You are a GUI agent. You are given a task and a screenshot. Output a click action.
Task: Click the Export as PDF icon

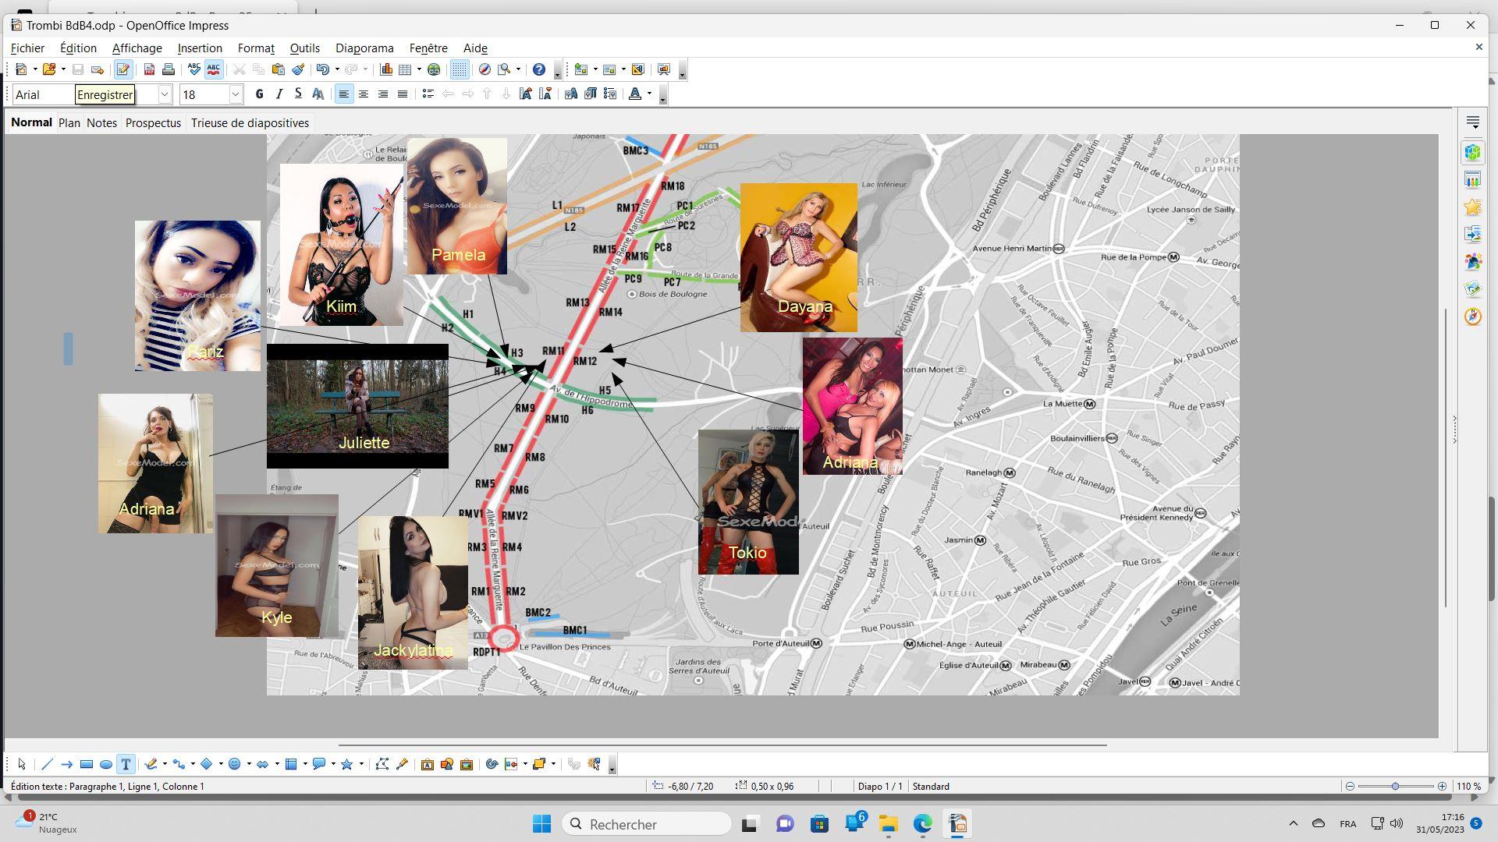(149, 70)
